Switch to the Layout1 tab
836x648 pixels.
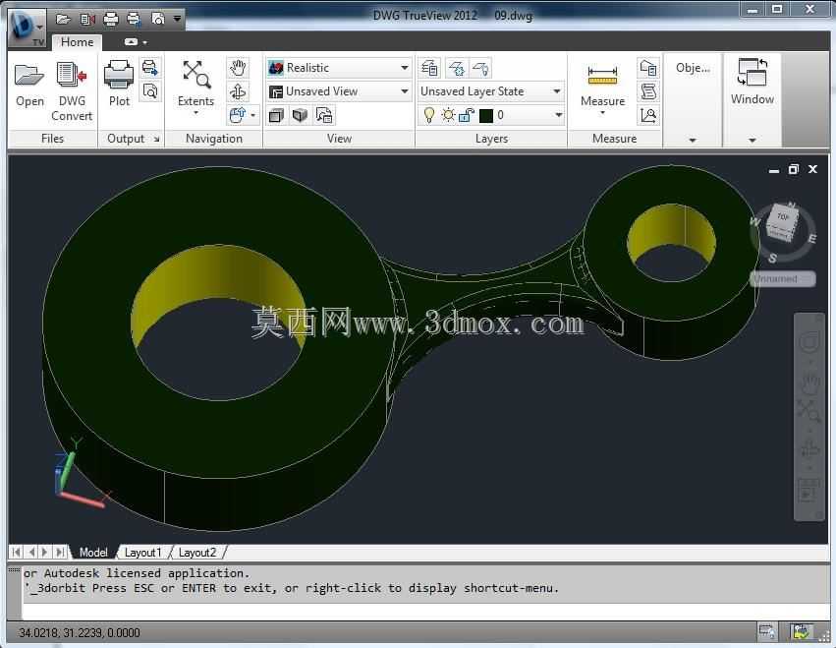click(142, 553)
